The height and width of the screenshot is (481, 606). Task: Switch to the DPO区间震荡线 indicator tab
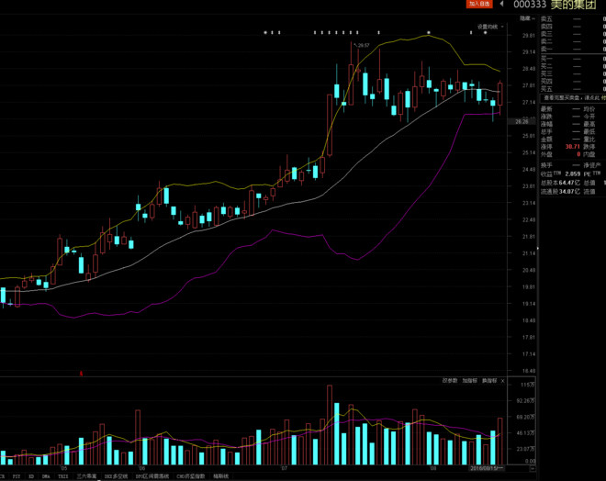152,476
